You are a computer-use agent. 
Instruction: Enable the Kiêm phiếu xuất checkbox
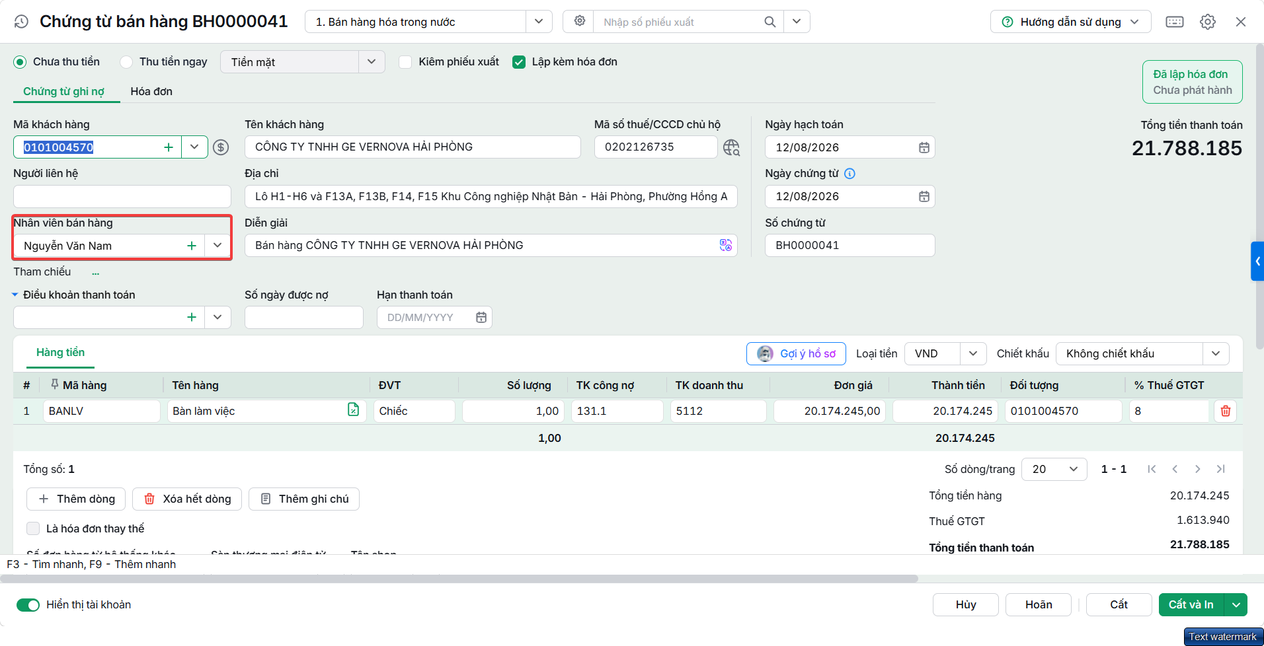[405, 62]
